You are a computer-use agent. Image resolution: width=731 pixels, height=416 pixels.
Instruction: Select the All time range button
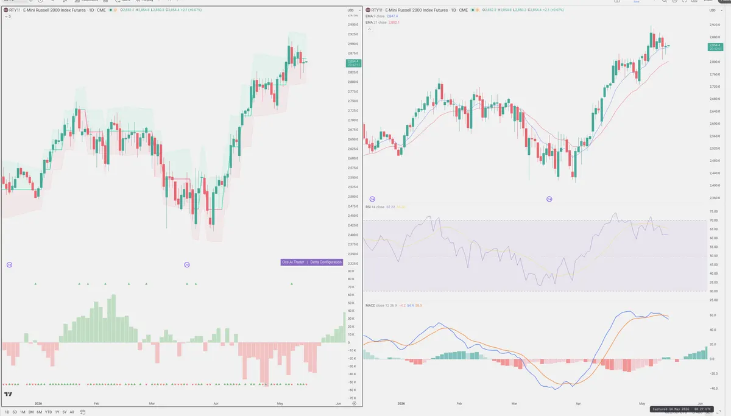72,412
